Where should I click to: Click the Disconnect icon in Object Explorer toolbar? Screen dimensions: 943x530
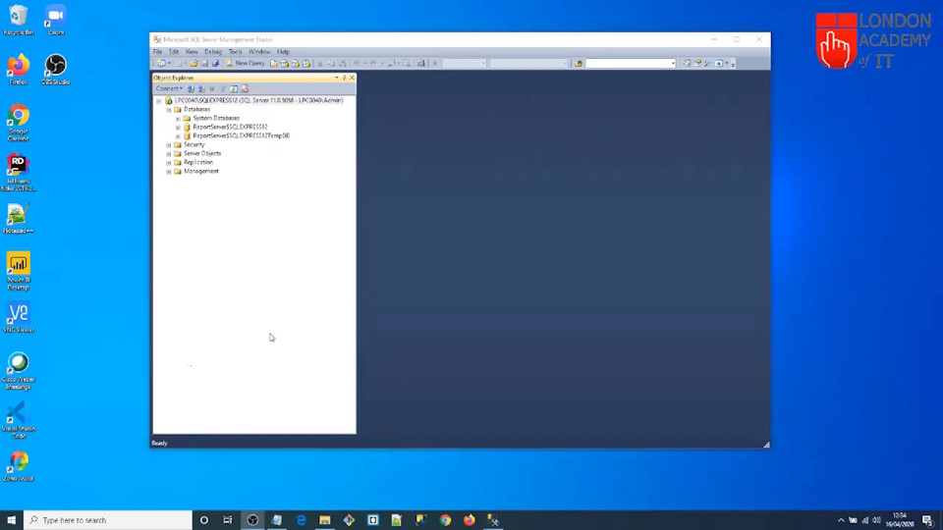tap(201, 89)
